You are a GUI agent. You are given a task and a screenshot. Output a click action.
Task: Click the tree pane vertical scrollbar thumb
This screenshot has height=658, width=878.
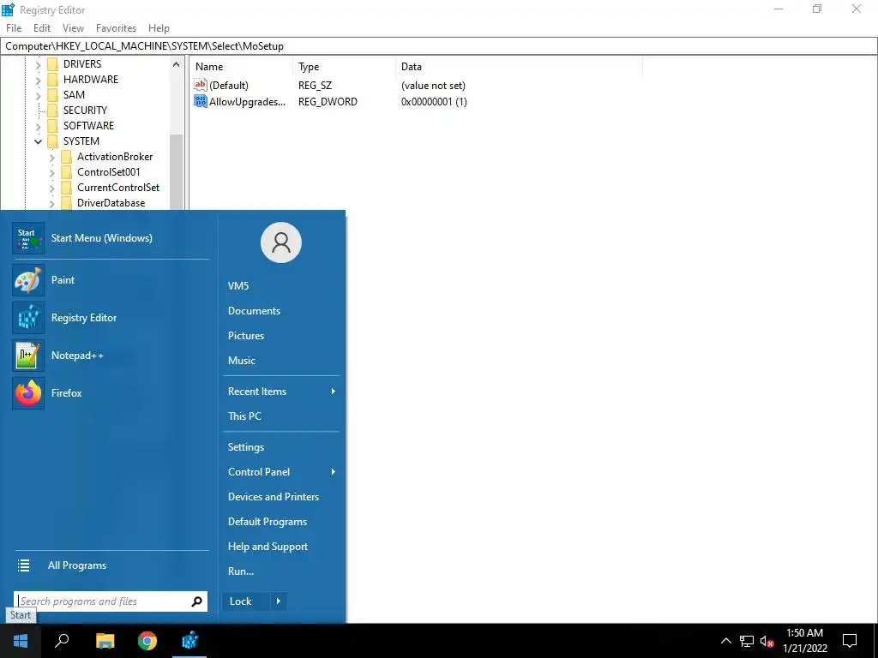[177, 171]
